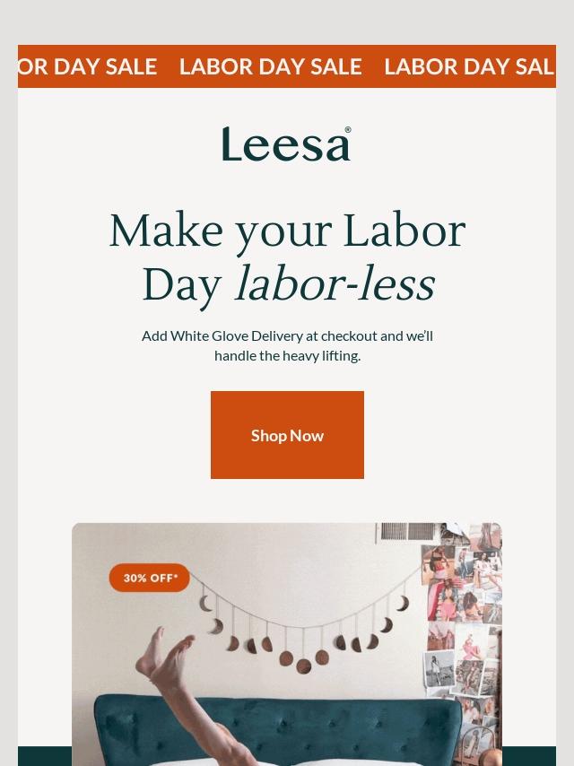This screenshot has width=574, height=766.
Task: Click 'handle the heavy lifting' text line
Action: pos(287,356)
